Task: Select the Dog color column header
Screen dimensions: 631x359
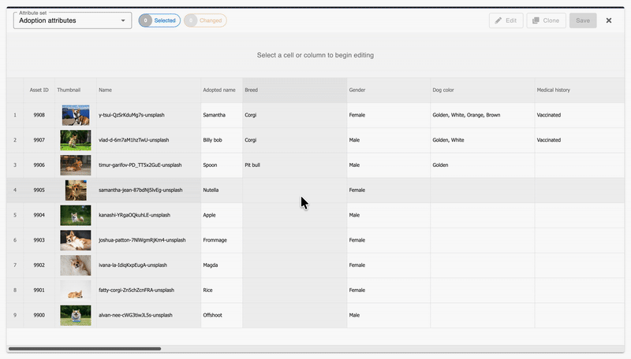Action: click(x=481, y=90)
